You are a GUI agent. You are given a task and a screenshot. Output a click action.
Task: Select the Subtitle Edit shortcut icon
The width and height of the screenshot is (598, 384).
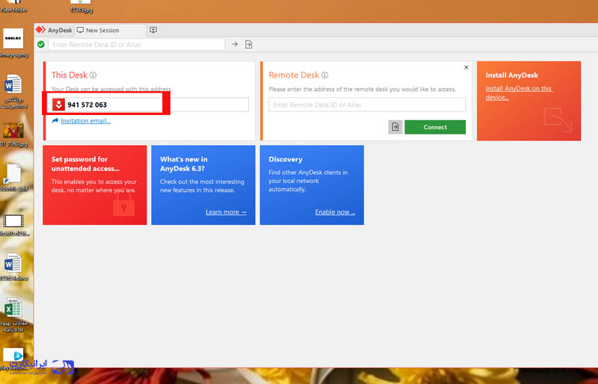pyautogui.click(x=13, y=177)
